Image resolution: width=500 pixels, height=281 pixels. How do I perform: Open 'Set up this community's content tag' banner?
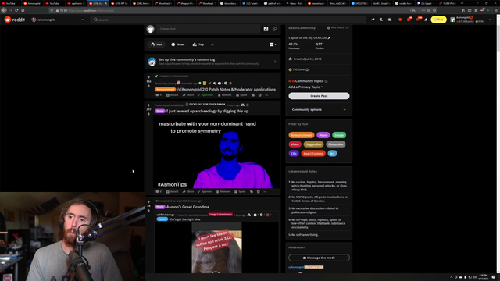[x=212, y=62]
